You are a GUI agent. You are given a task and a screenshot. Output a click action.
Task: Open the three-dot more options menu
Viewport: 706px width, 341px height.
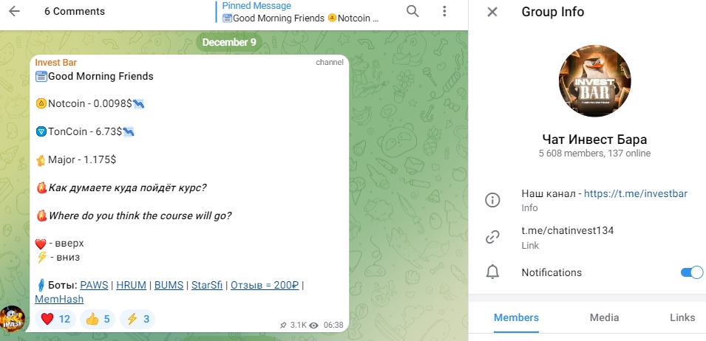tap(444, 11)
